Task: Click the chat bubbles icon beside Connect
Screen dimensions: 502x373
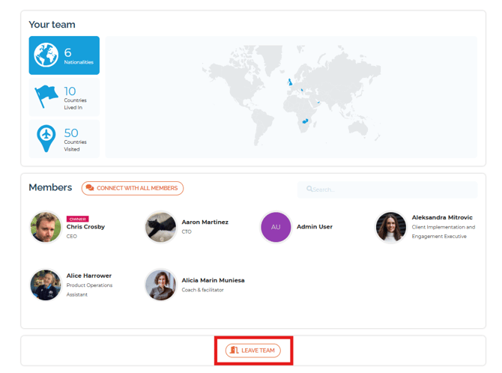Action: point(90,188)
